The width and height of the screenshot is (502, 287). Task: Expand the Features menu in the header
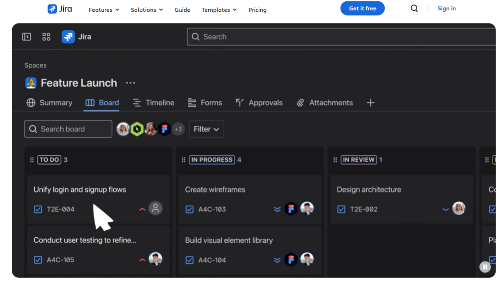click(104, 10)
